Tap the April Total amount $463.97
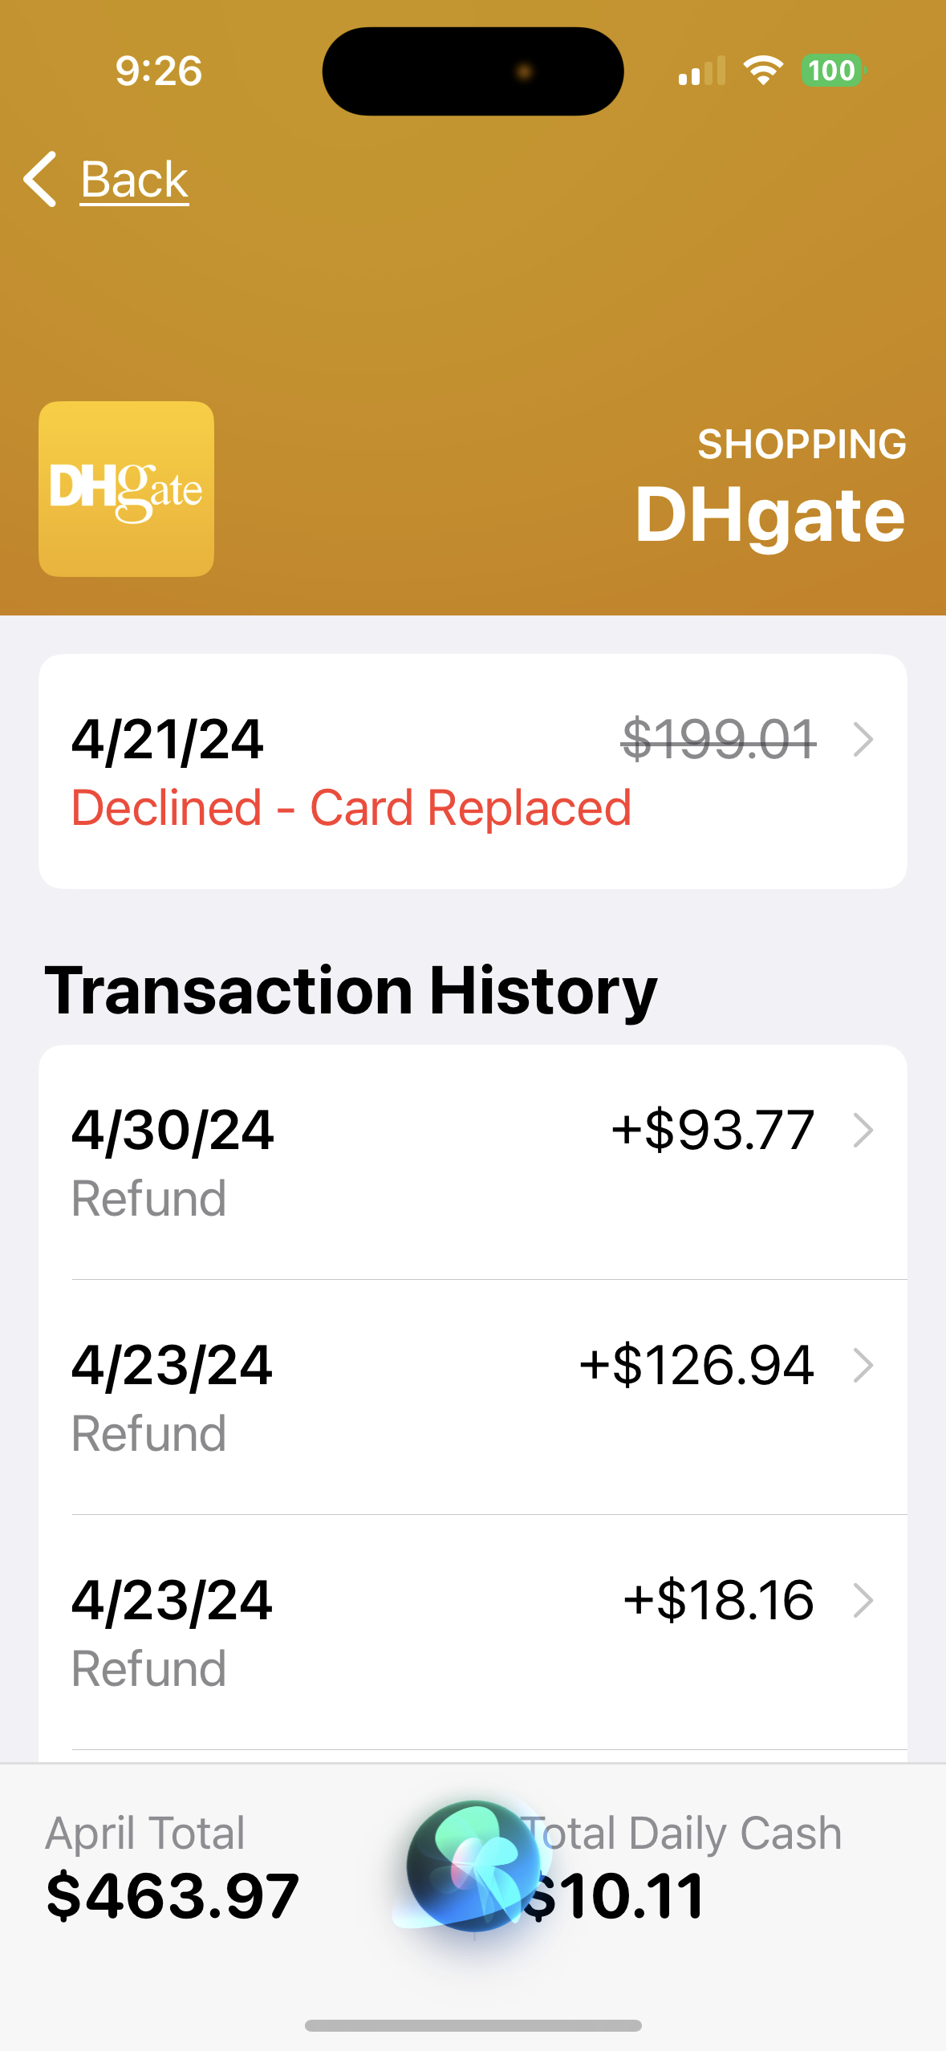 [x=173, y=1895]
